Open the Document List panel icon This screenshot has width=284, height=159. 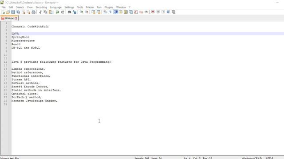coord(131,12)
